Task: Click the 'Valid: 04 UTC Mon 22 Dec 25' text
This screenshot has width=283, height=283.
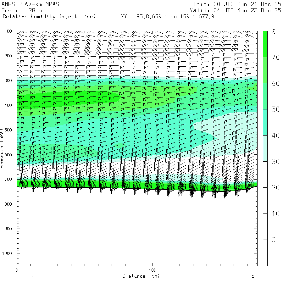Action: click(237, 10)
